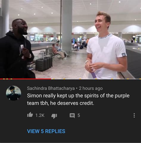Click the end of red playback progress

point(51,79)
